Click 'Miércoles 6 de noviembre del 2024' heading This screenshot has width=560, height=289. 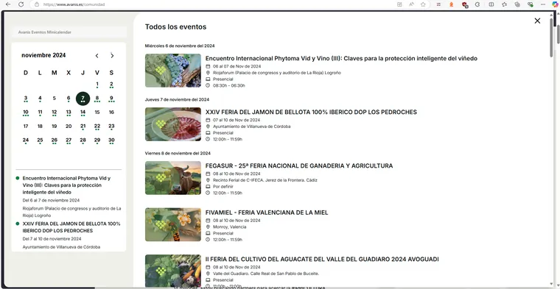point(180,46)
